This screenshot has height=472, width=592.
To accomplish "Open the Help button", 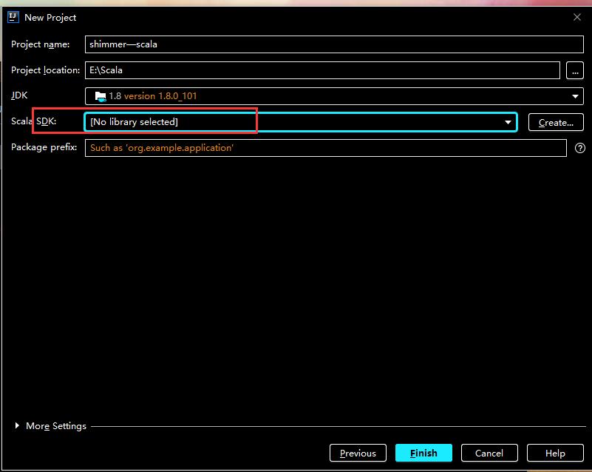I will tap(555, 453).
